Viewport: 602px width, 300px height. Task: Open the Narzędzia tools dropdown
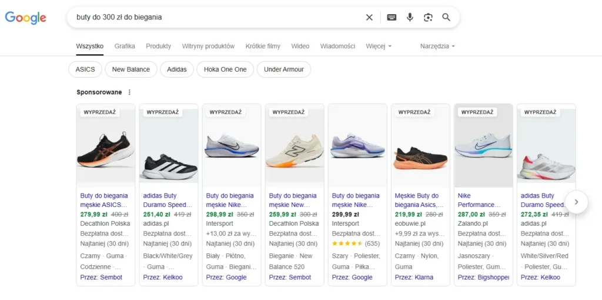(x=437, y=46)
